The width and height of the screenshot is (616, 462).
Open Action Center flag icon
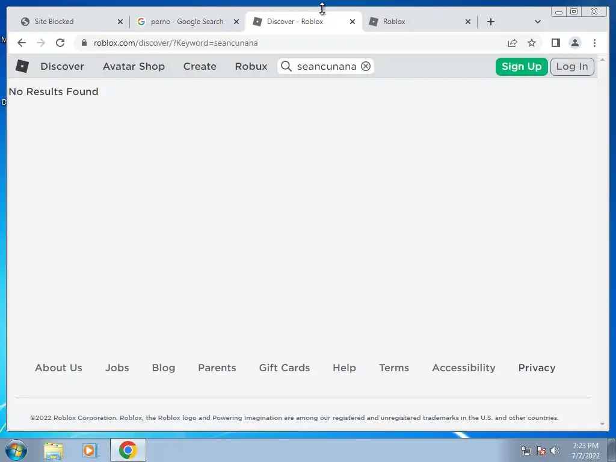[541, 451]
